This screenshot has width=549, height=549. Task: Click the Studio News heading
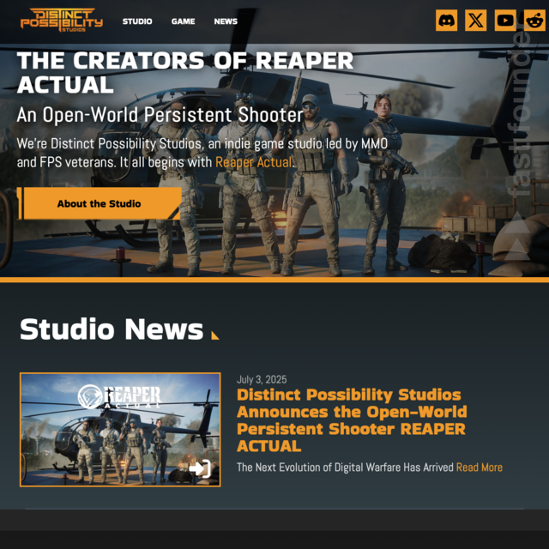point(112,329)
